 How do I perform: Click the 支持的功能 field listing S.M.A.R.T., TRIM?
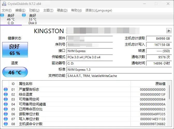119,76
